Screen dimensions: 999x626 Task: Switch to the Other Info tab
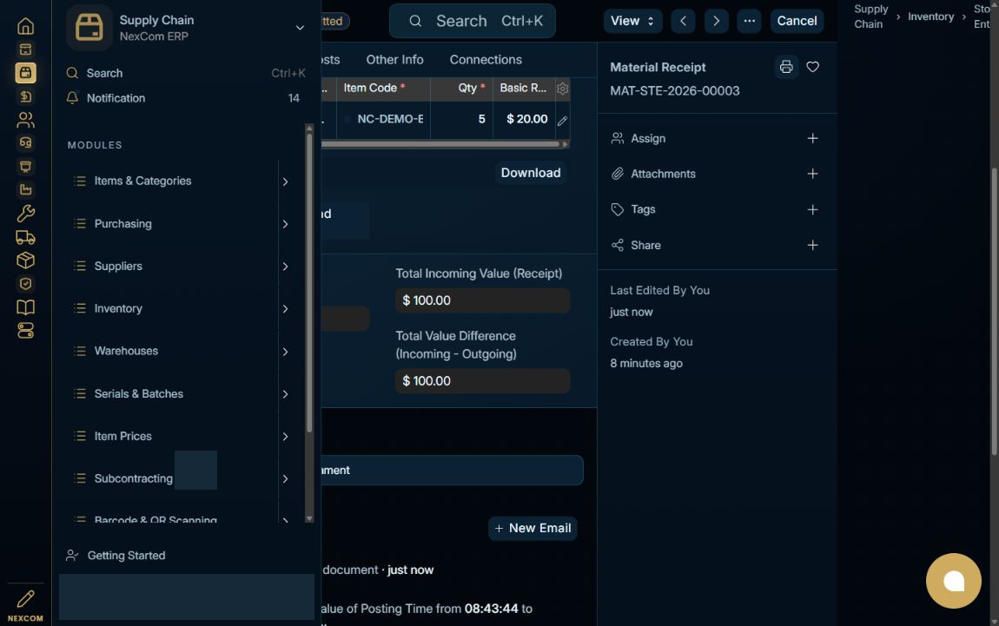394,59
